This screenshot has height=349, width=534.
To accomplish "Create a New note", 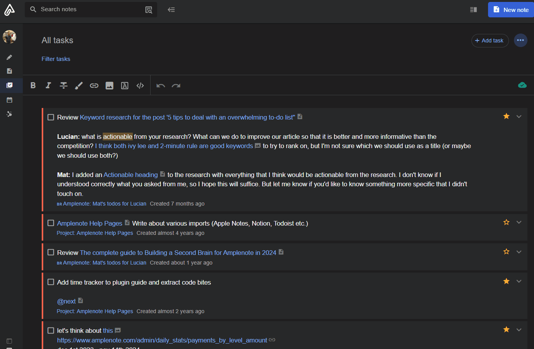I will point(511,10).
